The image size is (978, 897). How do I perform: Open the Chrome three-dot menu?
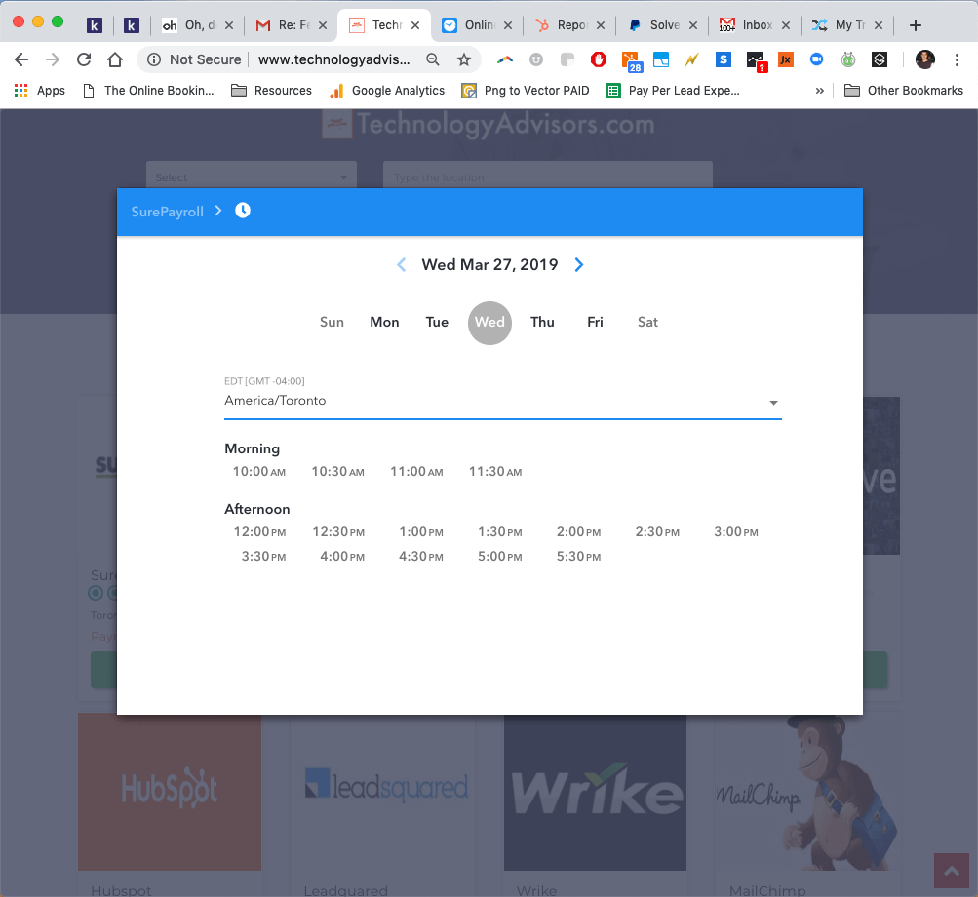(957, 59)
